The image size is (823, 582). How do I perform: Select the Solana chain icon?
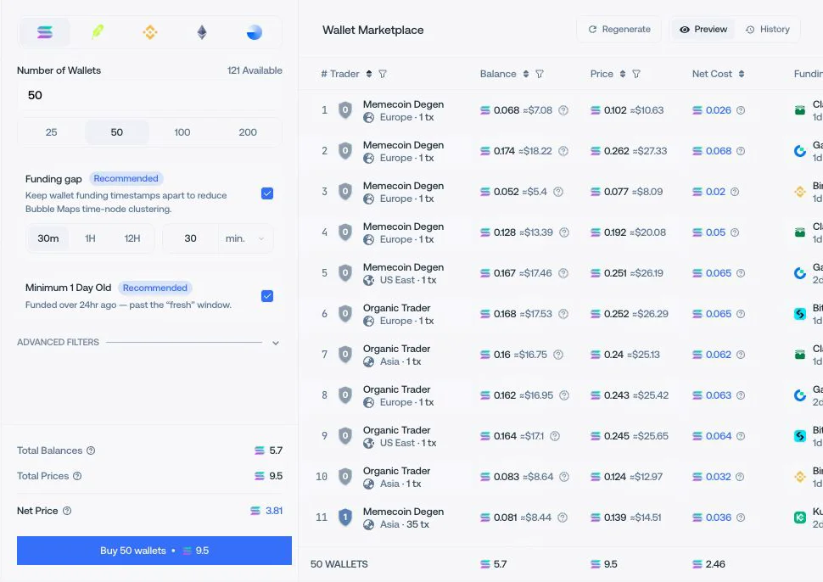point(45,32)
